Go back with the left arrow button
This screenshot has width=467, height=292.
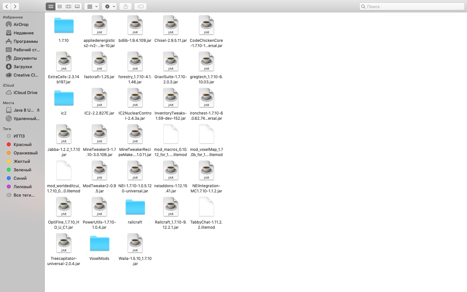[x=6, y=6]
